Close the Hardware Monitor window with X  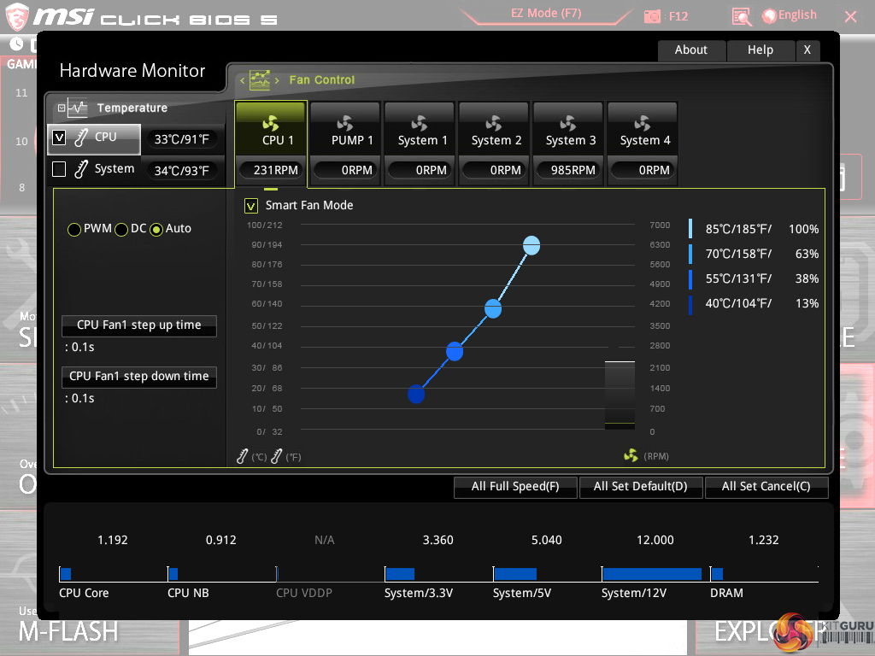(x=807, y=50)
